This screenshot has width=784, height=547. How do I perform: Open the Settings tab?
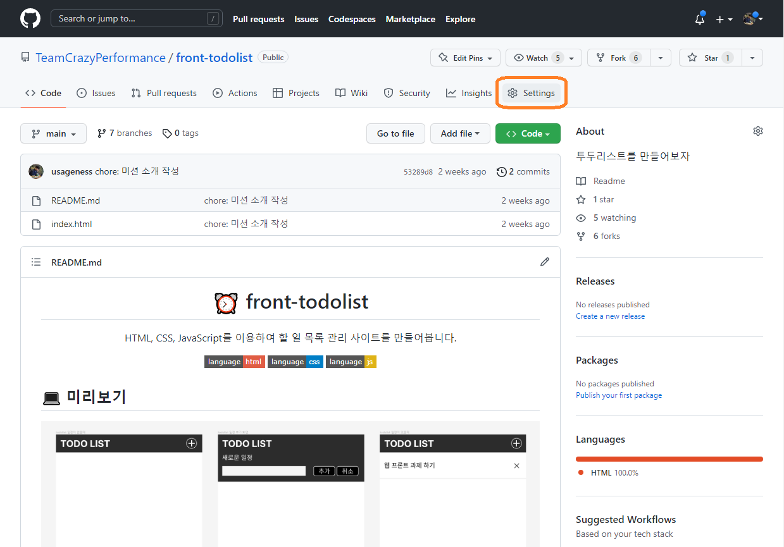[532, 93]
